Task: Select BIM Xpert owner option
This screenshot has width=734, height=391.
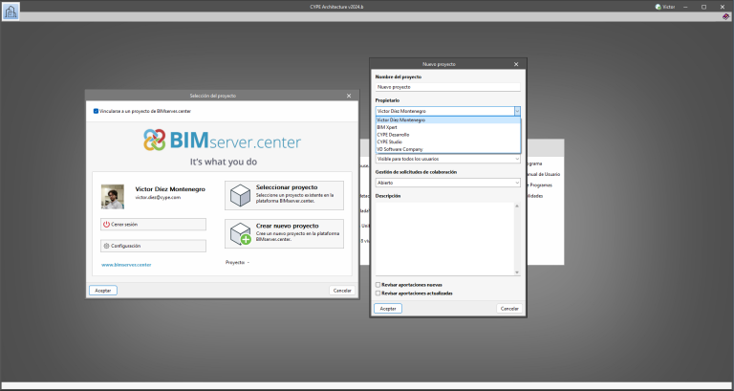Action: (x=448, y=127)
